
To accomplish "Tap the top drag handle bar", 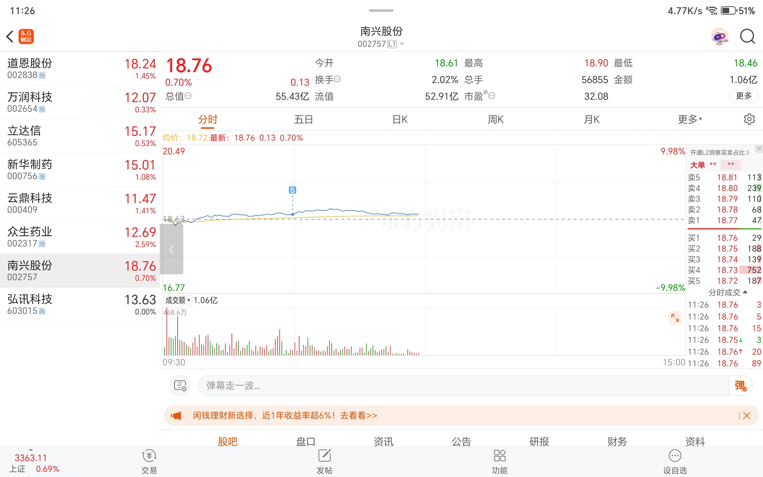I will click(381, 10).
